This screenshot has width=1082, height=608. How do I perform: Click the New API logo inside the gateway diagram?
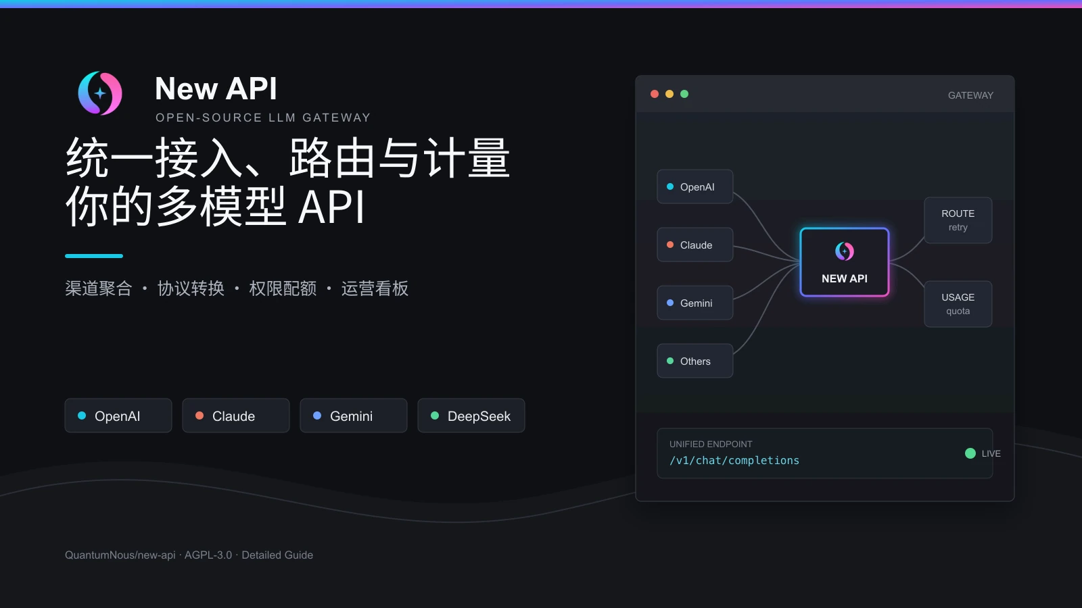[845, 251]
